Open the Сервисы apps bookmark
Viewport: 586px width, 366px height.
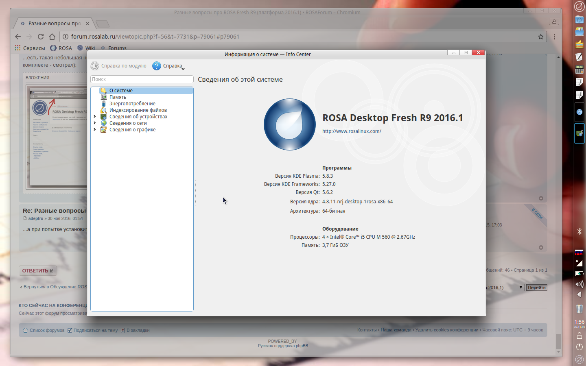coord(30,48)
